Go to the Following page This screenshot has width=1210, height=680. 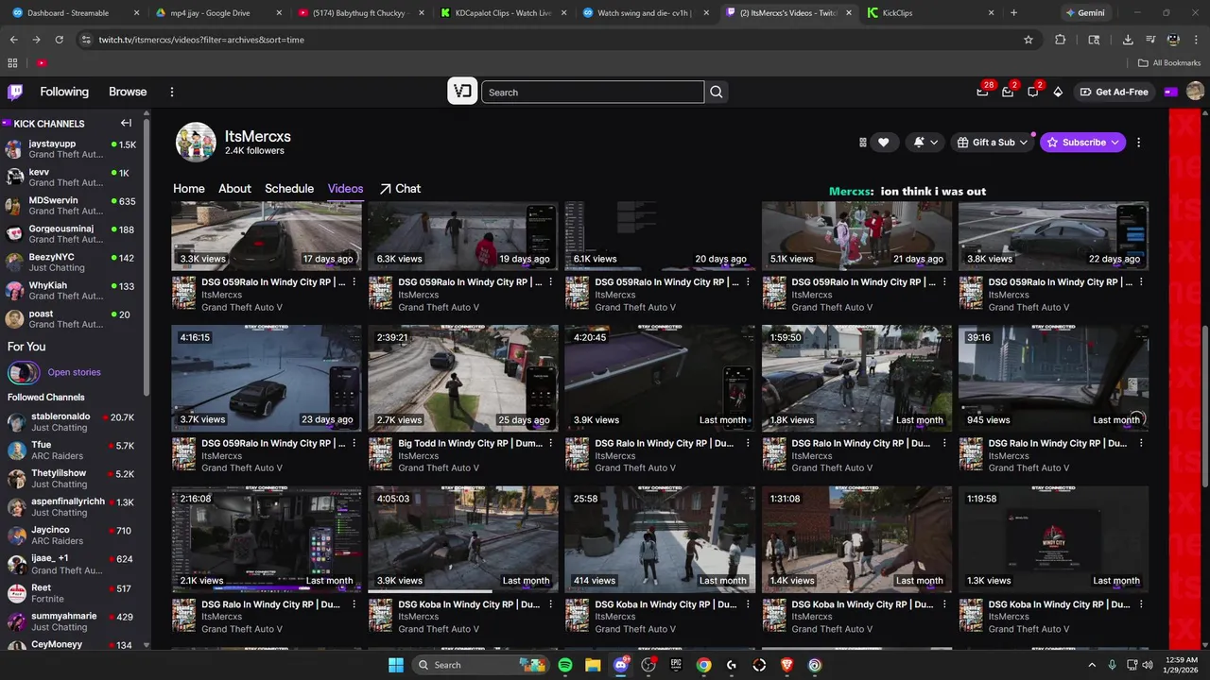[64, 92]
